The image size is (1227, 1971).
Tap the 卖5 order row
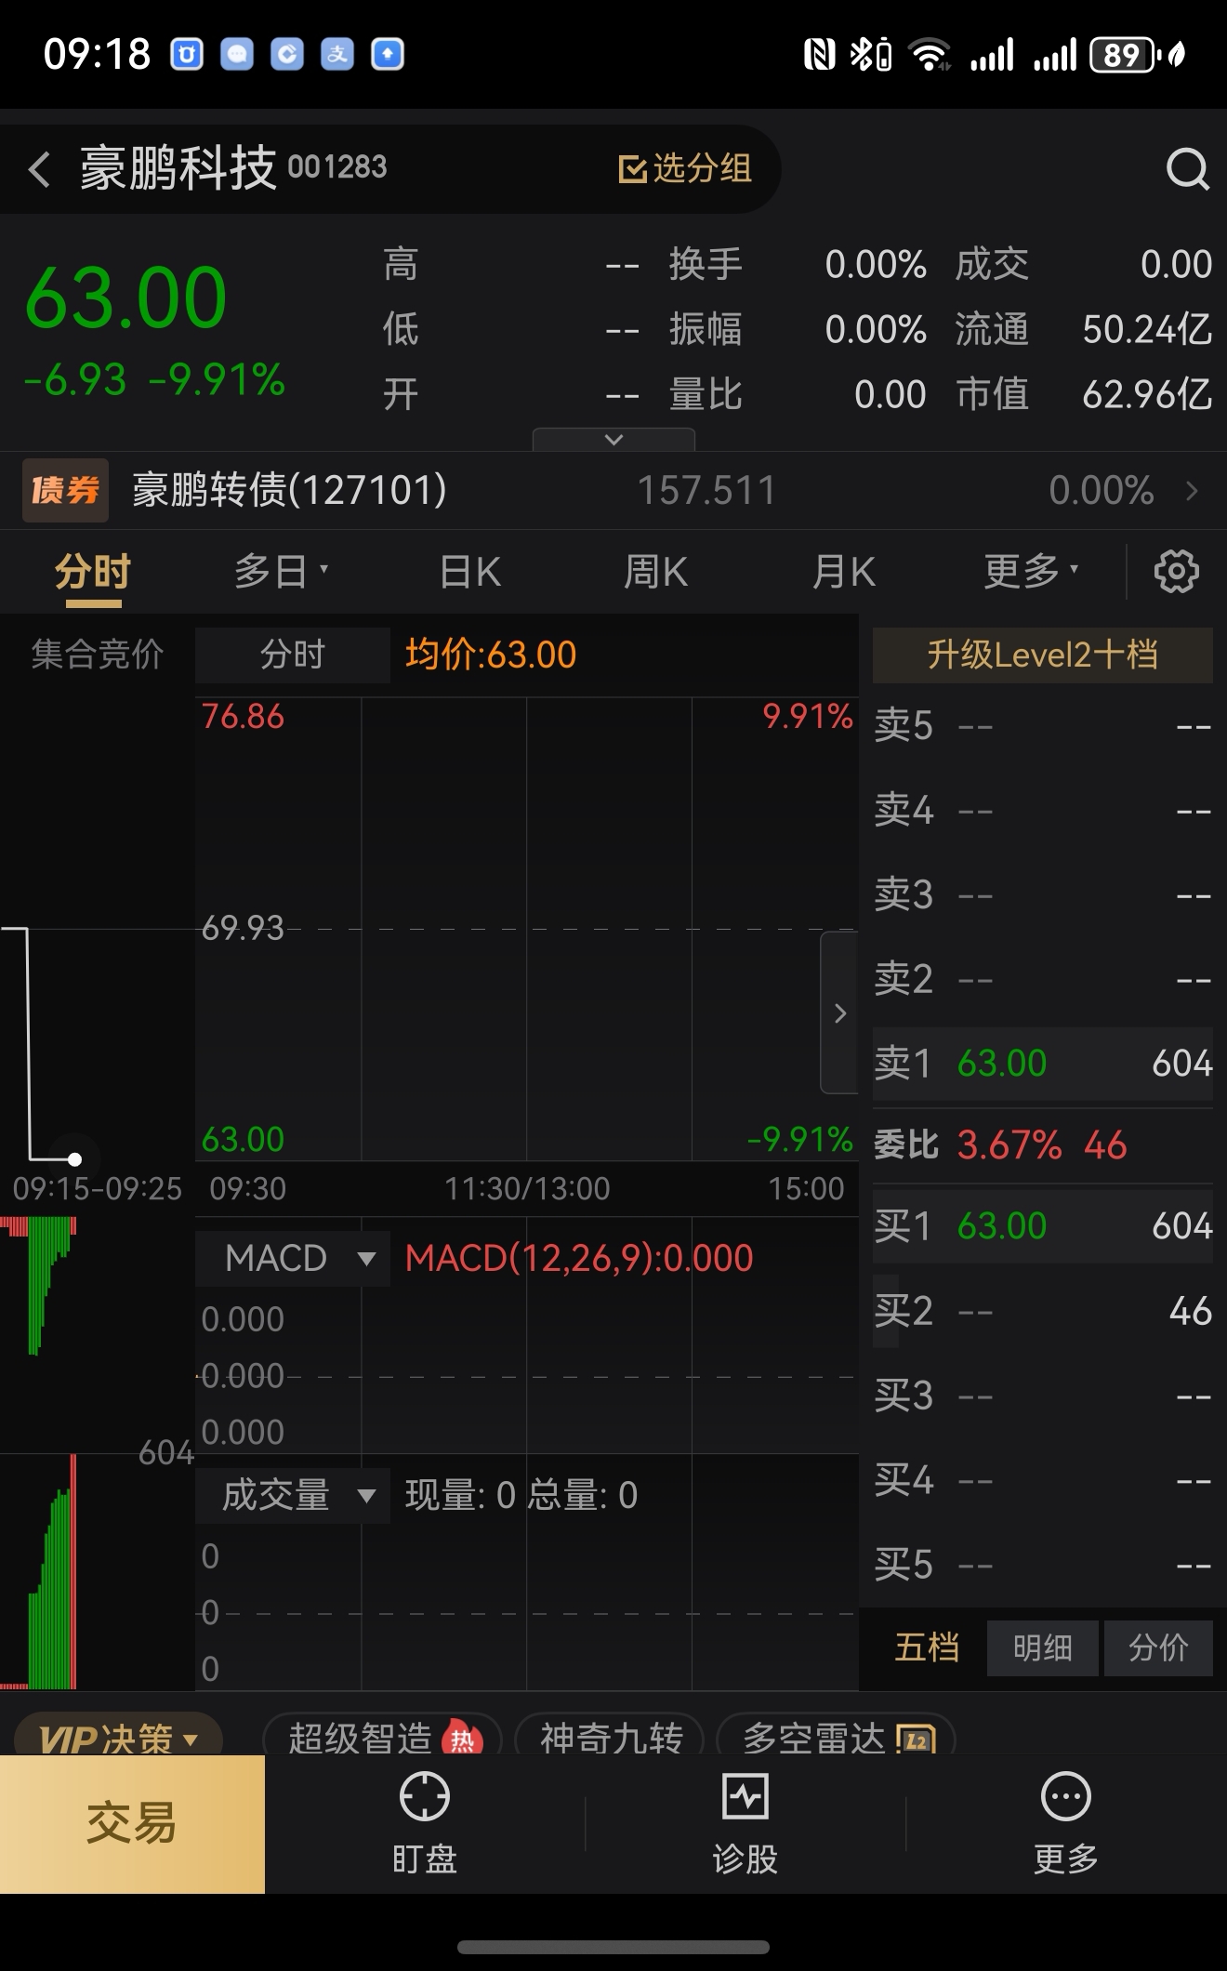[1042, 725]
